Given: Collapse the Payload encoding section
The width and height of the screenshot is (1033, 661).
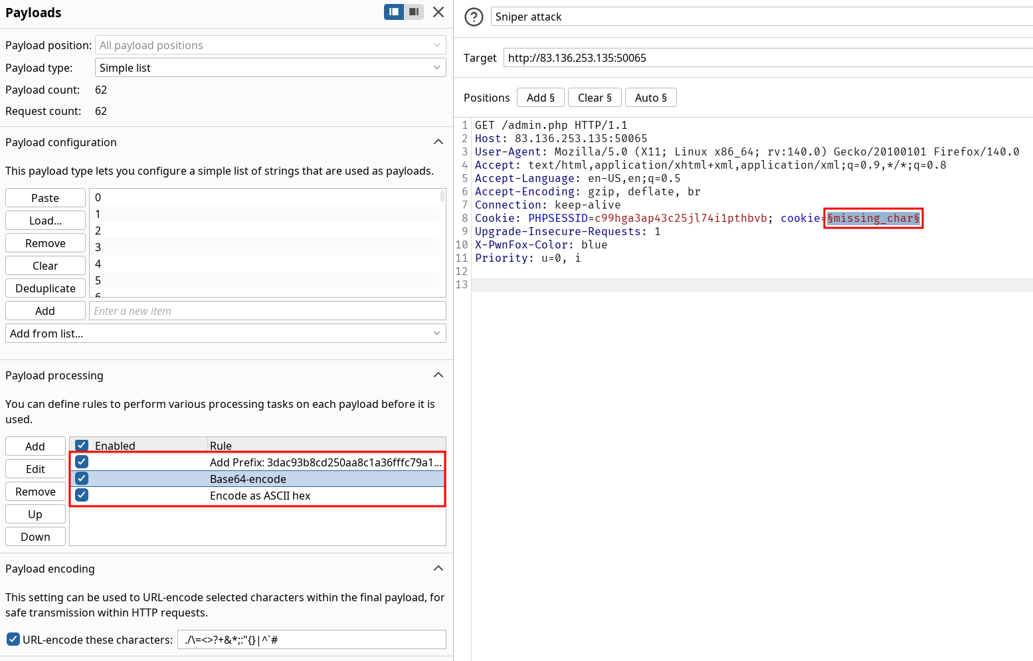Looking at the screenshot, I should point(438,569).
